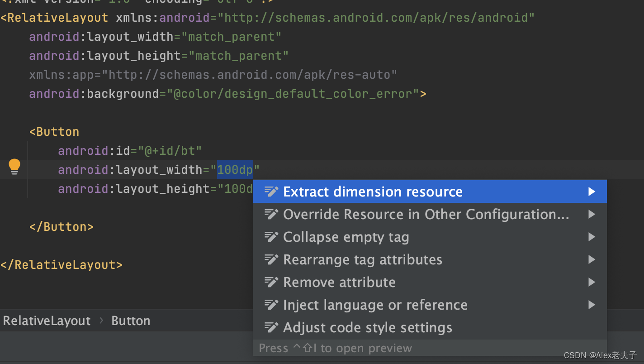Image resolution: width=644 pixels, height=364 pixels.
Task: Click the pencil icon next to Inject language or reference
Action: pyautogui.click(x=271, y=305)
